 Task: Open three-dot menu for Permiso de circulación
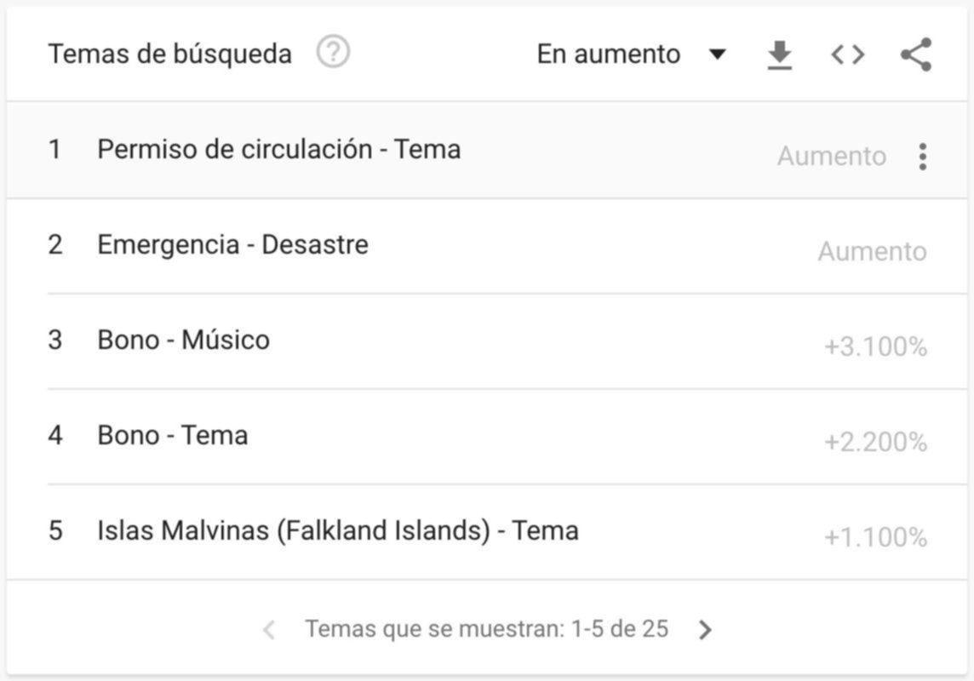pyautogui.click(x=923, y=157)
